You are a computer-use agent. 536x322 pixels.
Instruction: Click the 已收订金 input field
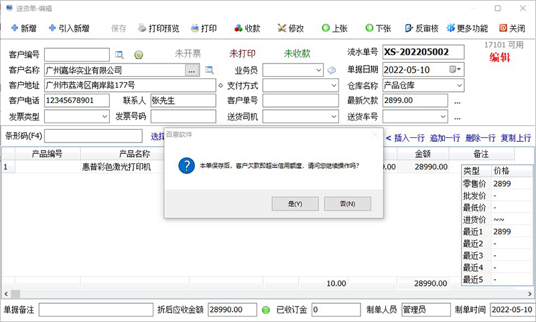[336, 310]
